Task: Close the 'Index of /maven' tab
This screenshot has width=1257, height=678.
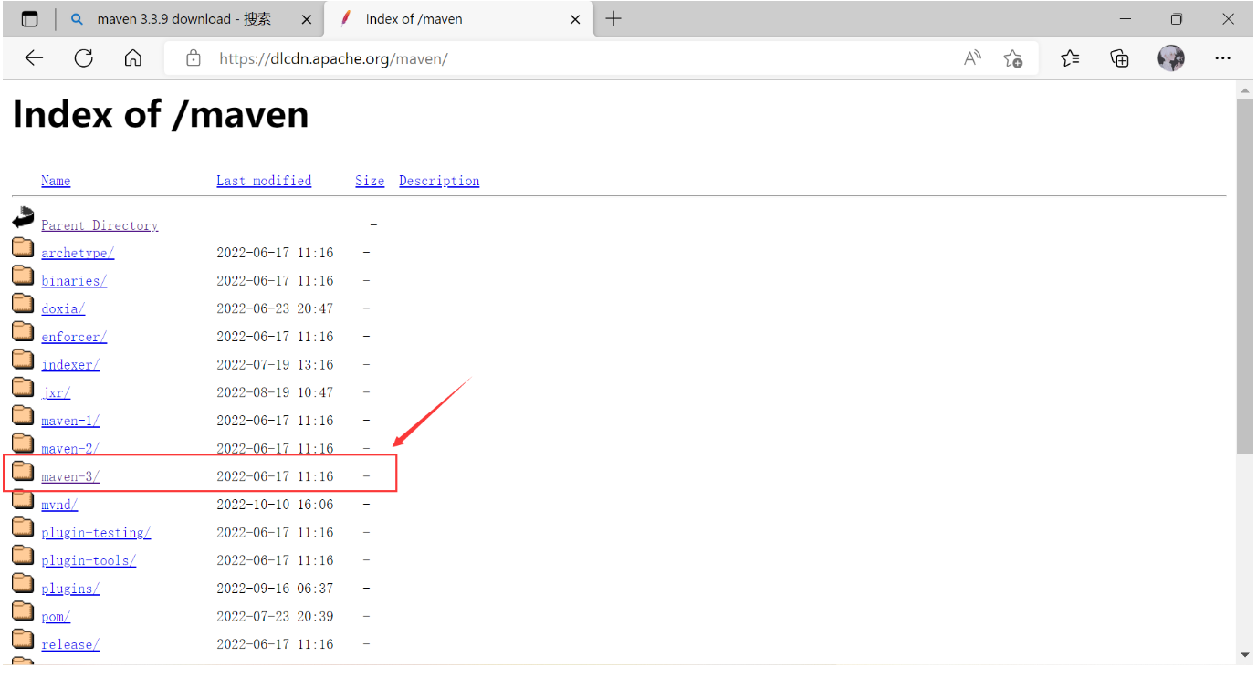Action: coord(575,19)
